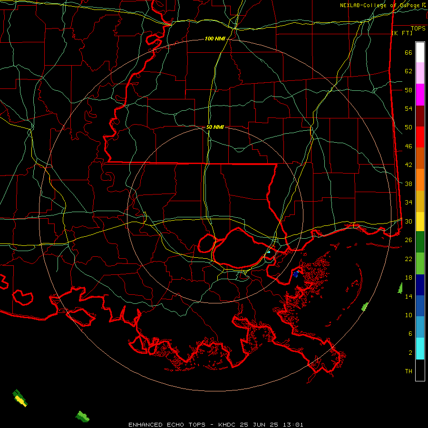Click the legend value '34'
428x428 pixels.
[x=409, y=203]
